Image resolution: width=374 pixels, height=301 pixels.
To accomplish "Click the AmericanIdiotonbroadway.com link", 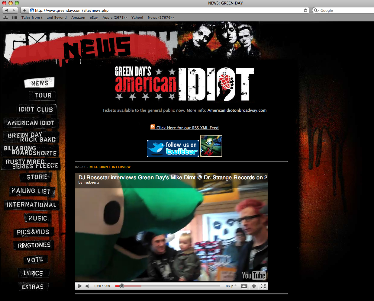I will coord(237,110).
